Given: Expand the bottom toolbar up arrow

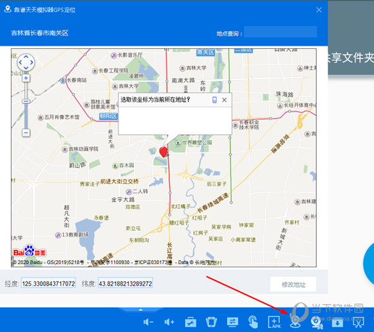Looking at the screenshot, I should (141, 310).
